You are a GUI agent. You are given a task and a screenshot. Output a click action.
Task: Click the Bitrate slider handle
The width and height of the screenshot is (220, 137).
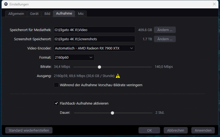99,67
